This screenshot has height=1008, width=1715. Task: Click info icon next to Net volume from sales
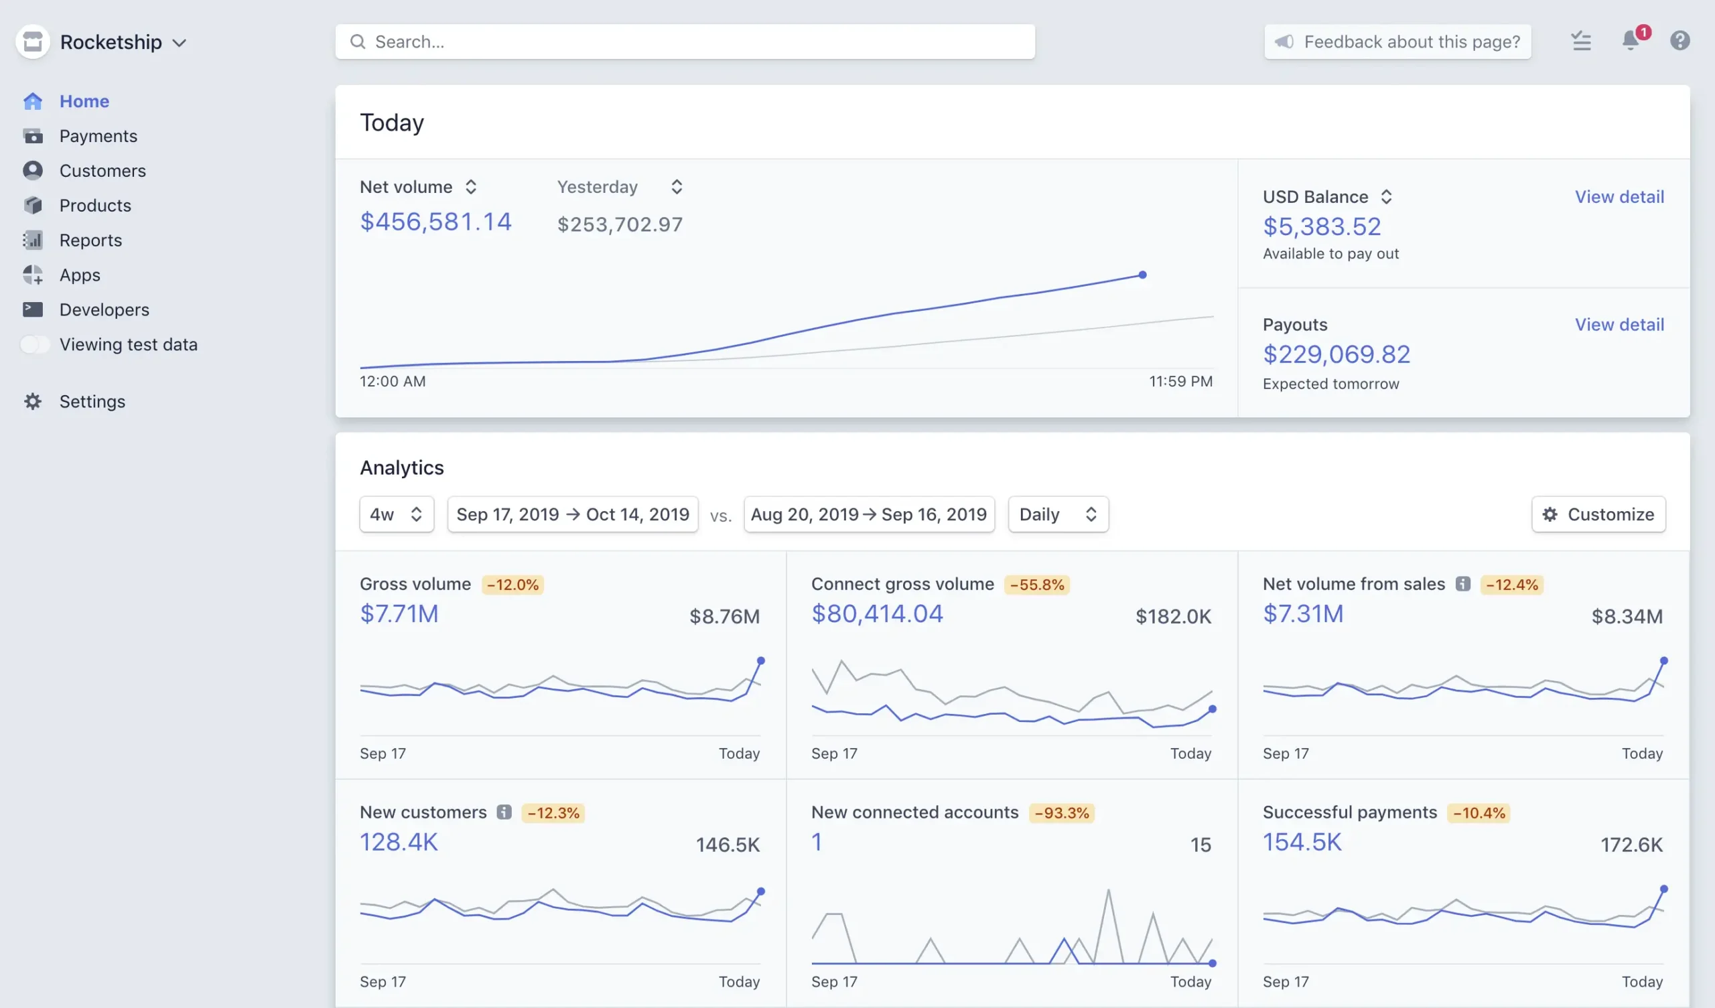point(1462,584)
